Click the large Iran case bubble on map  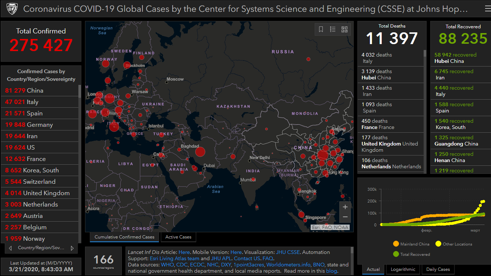coord(200,151)
